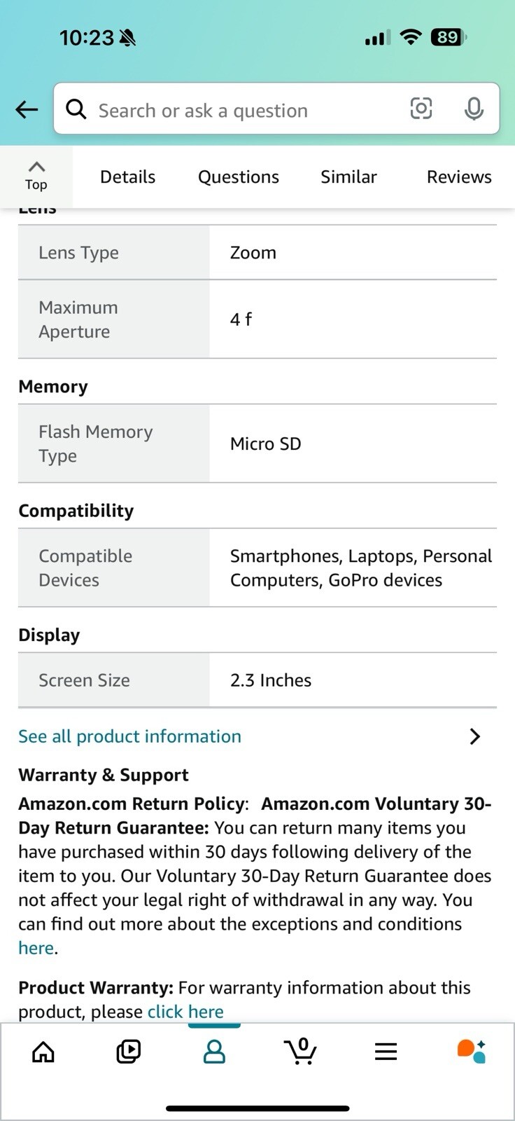
Task: Tap the magnifying glass search icon
Action: [x=76, y=109]
